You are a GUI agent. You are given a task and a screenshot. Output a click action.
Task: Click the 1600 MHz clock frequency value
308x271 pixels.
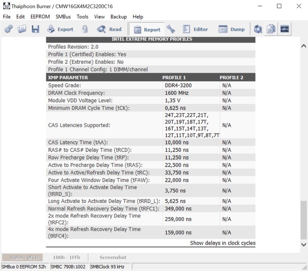coord(177,93)
